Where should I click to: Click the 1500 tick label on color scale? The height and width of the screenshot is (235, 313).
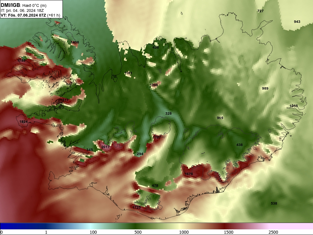228,232
